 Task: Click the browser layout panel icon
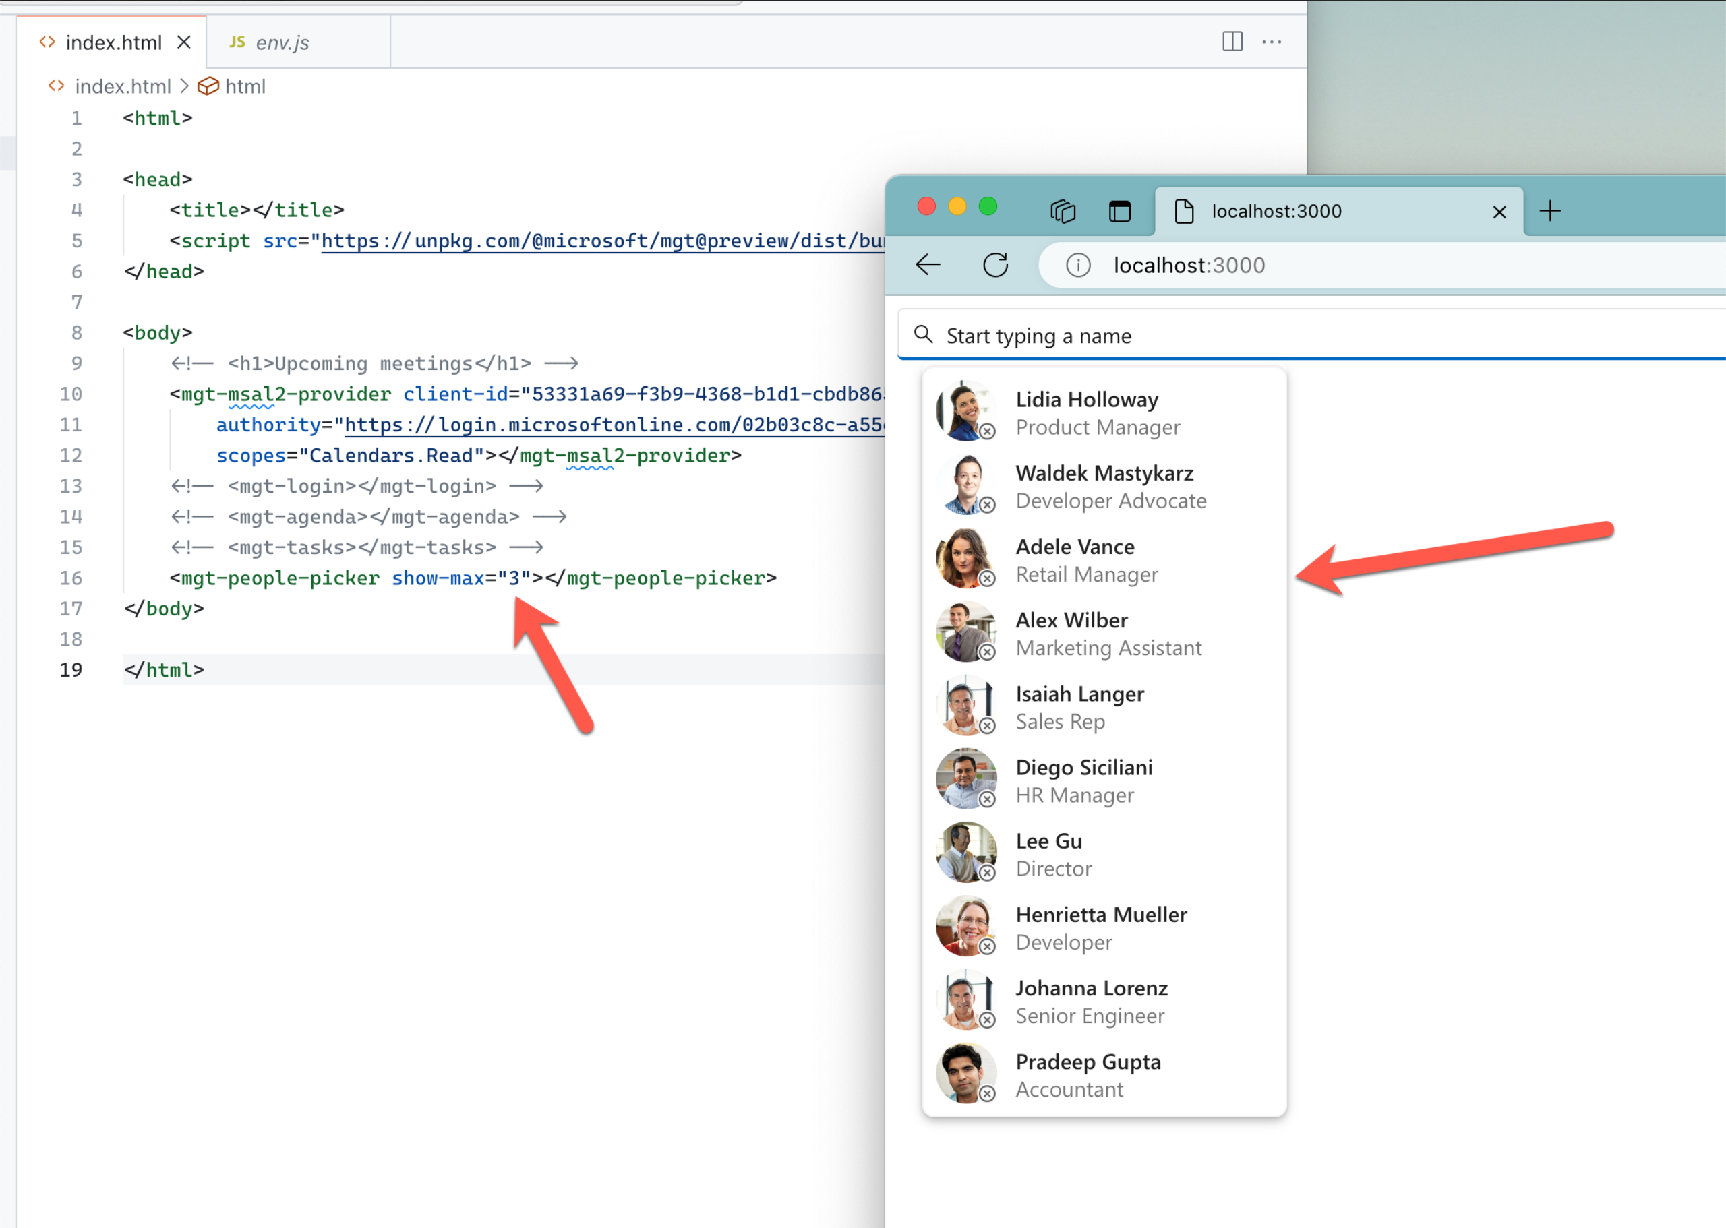point(1120,211)
